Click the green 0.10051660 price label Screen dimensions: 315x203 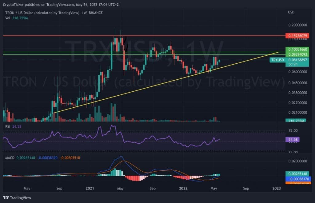point(297,49)
